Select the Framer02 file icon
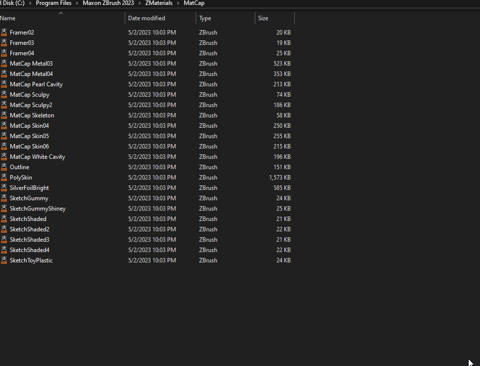This screenshot has width=480, height=366. tap(4, 32)
